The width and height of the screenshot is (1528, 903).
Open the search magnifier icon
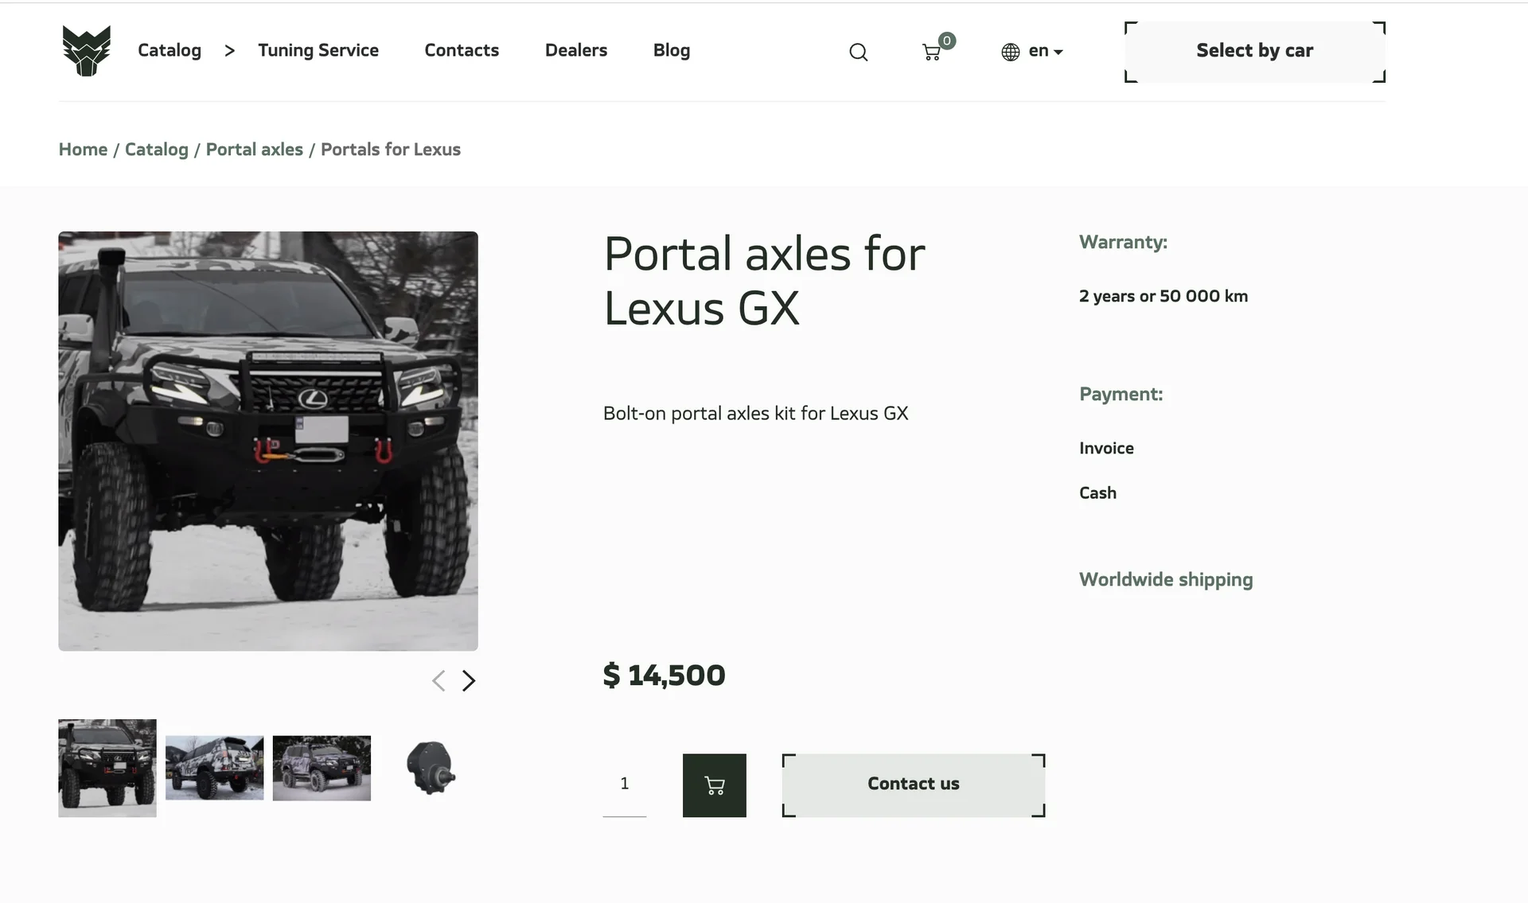click(858, 53)
